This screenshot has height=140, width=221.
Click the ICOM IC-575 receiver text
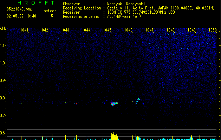pyautogui.click(x=141, y=12)
